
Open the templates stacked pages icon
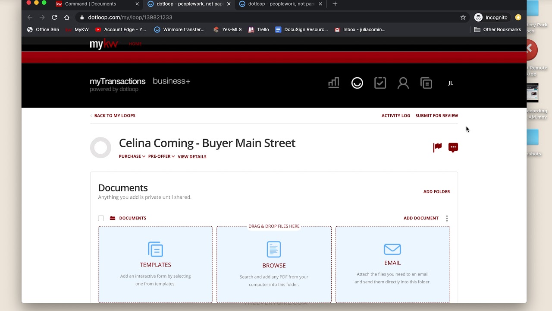[x=426, y=83]
